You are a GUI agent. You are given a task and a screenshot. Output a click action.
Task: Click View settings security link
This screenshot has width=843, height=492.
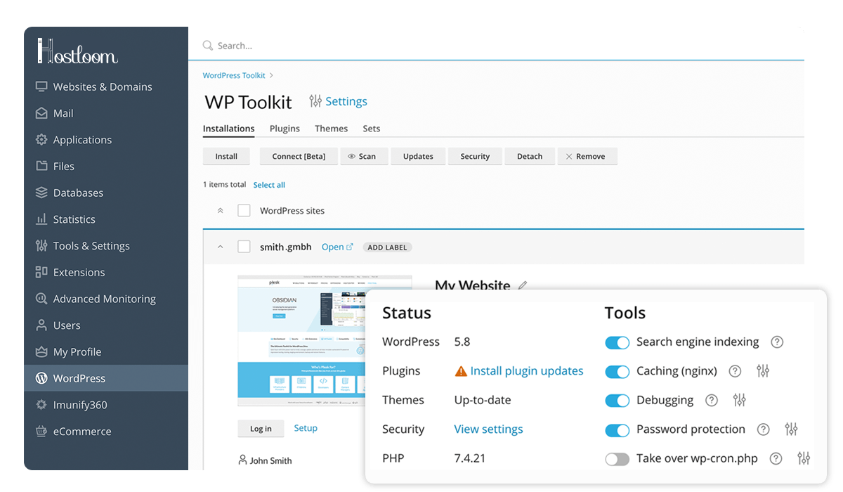(x=488, y=429)
